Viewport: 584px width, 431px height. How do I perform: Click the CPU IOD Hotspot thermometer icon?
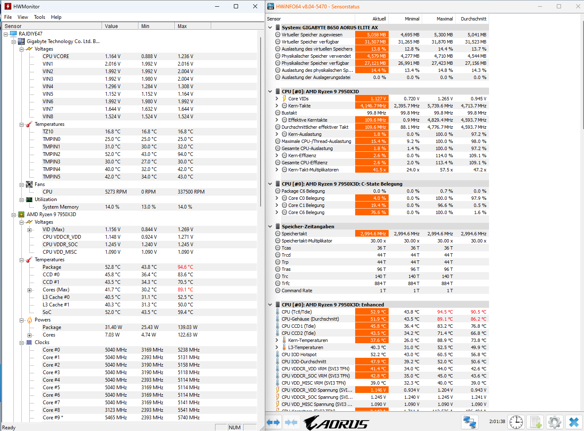click(x=277, y=354)
